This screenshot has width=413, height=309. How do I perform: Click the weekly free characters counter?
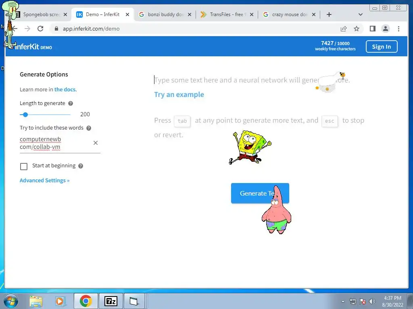click(335, 46)
